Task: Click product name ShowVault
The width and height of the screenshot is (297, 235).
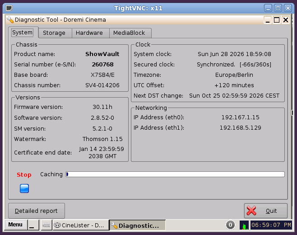Action: tap(102, 54)
